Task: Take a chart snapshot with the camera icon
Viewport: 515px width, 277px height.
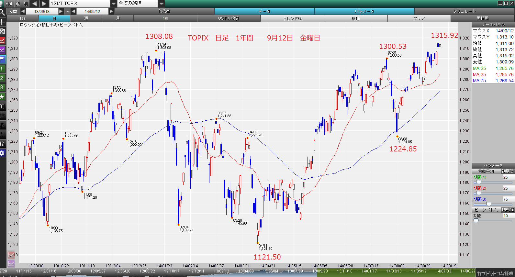Action: [x=3, y=31]
